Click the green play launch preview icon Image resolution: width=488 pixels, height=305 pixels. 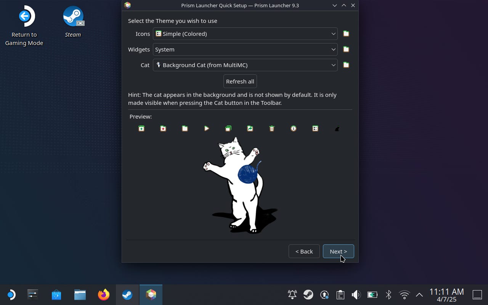tap(207, 128)
